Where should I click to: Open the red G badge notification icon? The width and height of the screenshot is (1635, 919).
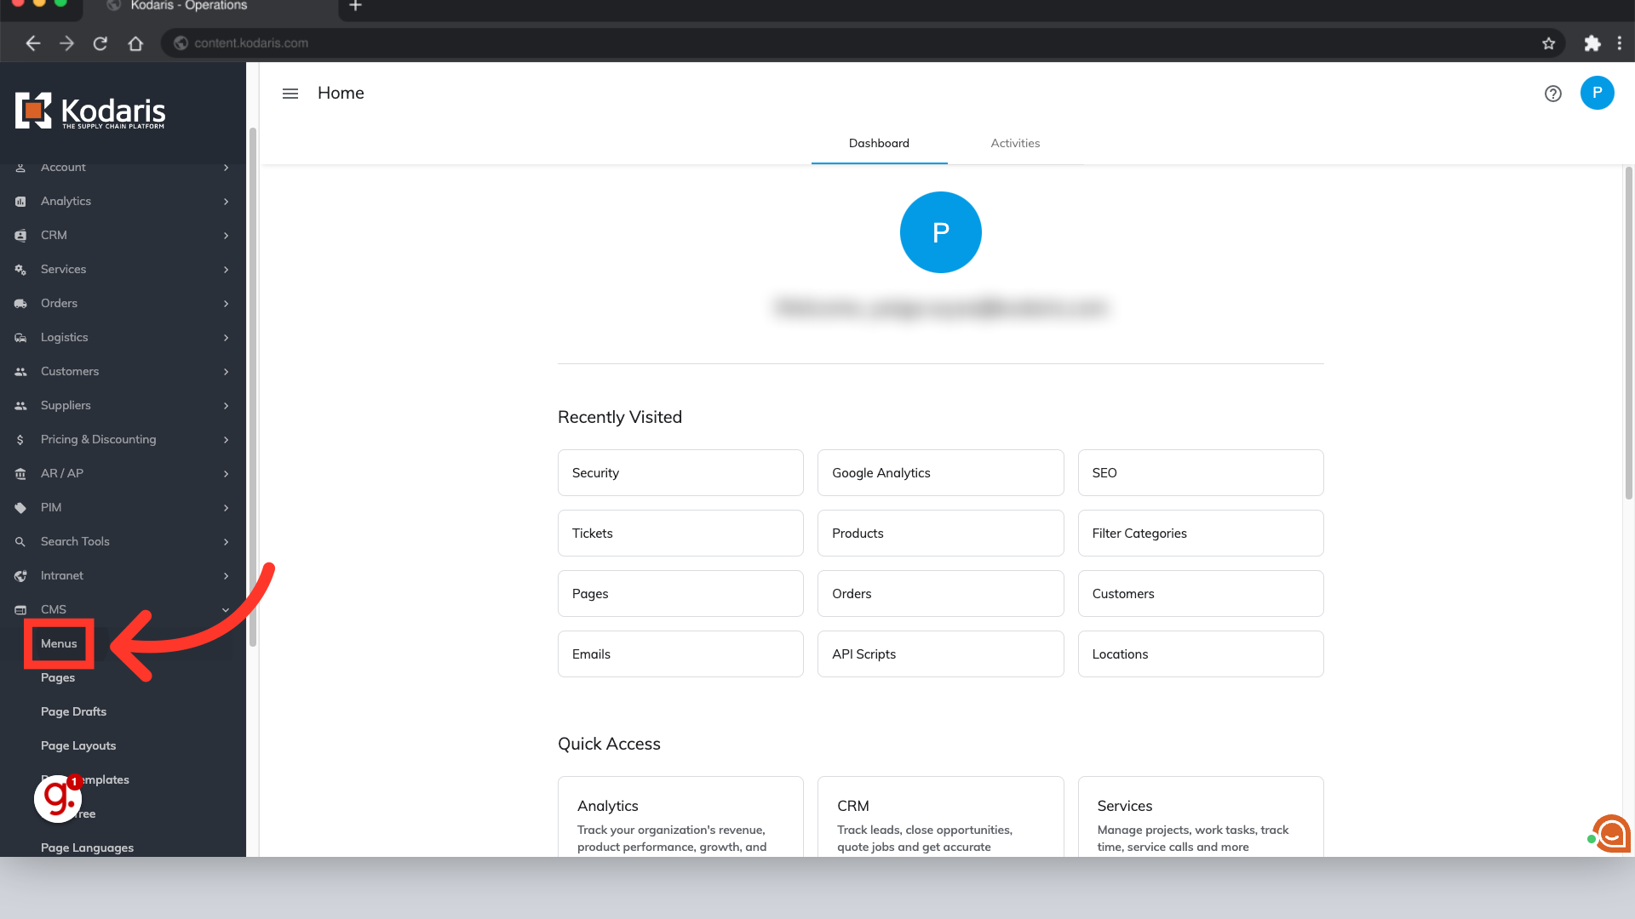pyautogui.click(x=58, y=797)
